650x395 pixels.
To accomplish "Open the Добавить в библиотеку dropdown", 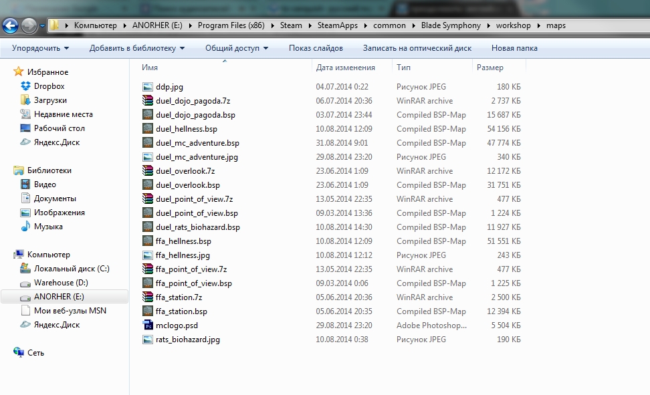I will click(137, 48).
